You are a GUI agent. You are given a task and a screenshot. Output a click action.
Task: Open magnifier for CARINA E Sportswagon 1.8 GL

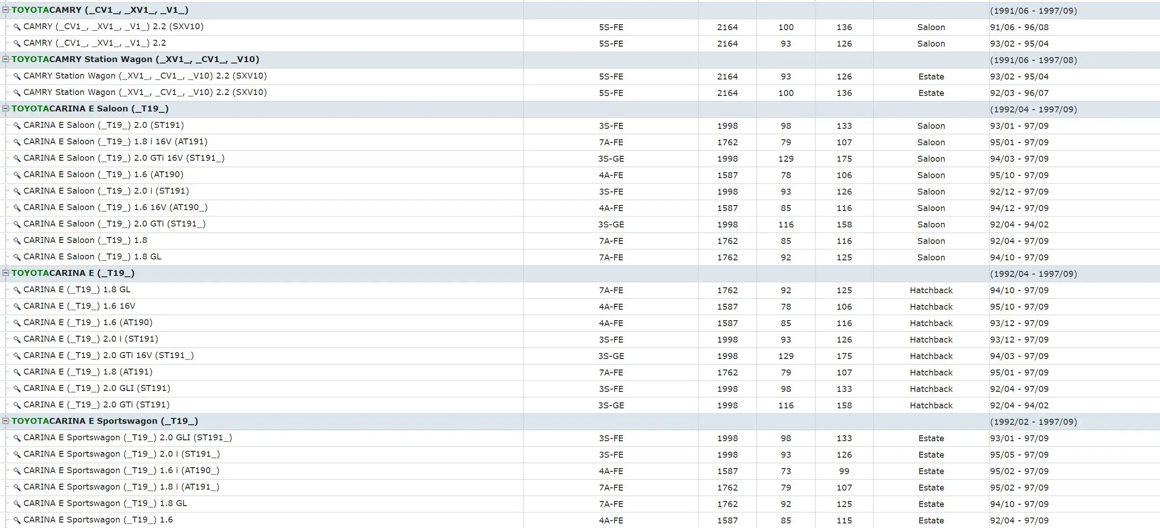pyautogui.click(x=17, y=504)
